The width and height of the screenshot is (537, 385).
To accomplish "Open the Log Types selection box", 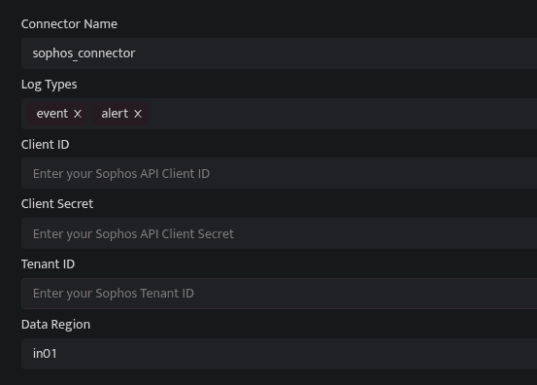I will pyautogui.click(x=279, y=114).
